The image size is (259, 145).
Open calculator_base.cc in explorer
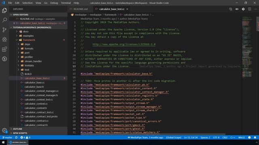[x=34, y=83]
